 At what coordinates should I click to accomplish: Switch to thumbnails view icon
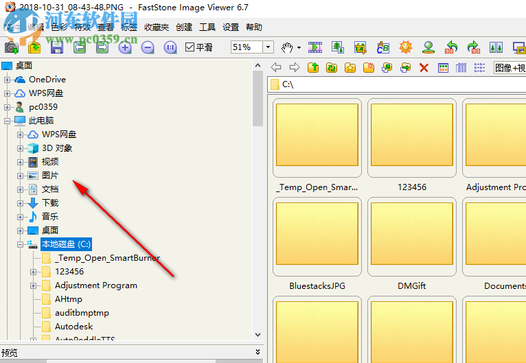(x=443, y=68)
